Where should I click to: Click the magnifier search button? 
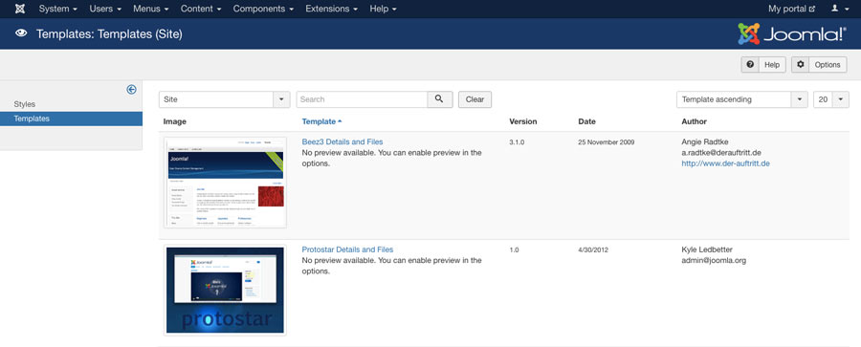(440, 99)
